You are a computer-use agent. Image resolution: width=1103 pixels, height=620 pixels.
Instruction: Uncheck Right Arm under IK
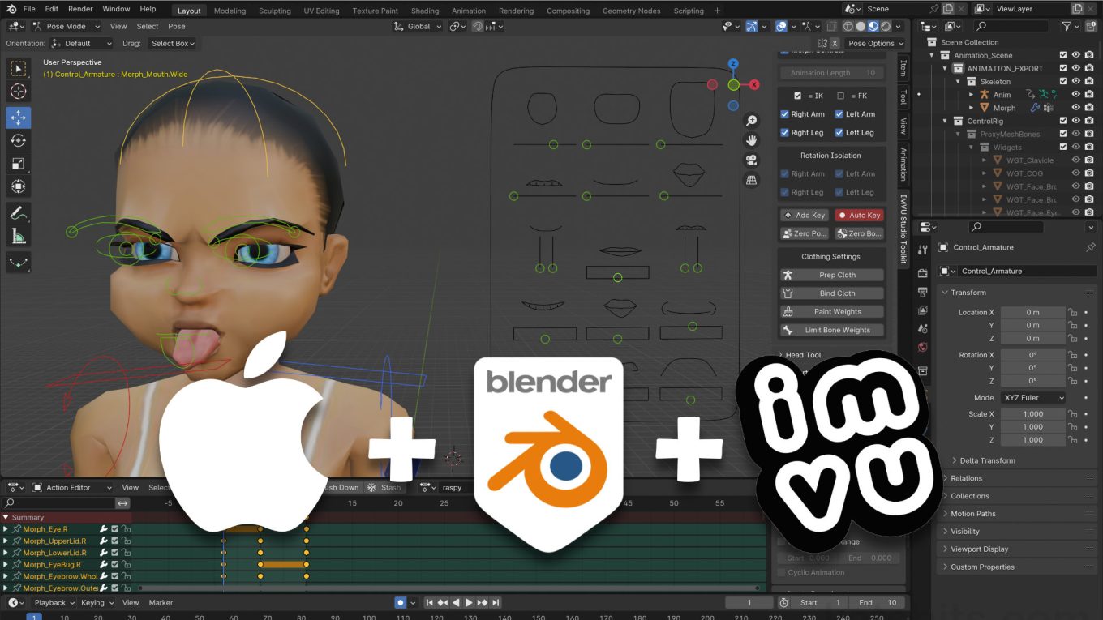[784, 114]
